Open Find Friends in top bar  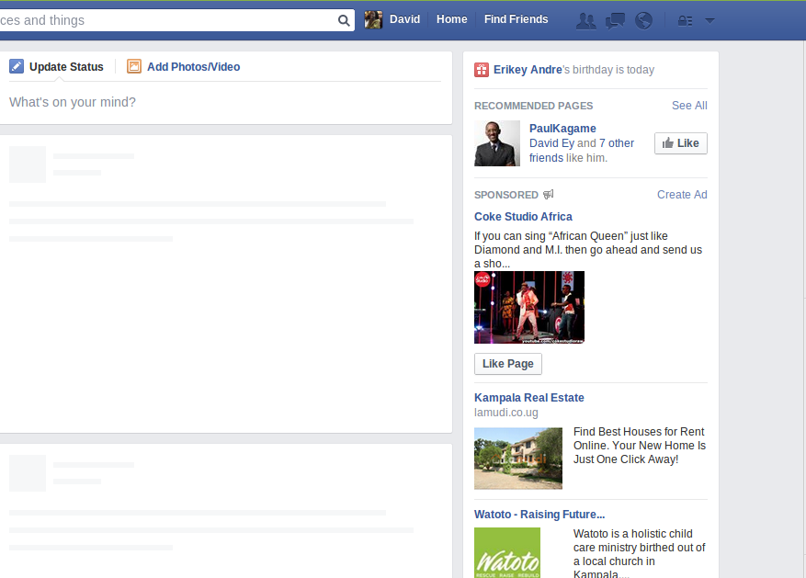pyautogui.click(x=517, y=19)
